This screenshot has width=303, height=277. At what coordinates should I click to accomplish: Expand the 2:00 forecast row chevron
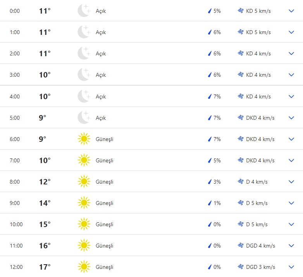(x=291, y=53)
